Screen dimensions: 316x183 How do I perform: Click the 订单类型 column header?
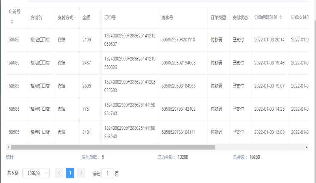coord(218,18)
